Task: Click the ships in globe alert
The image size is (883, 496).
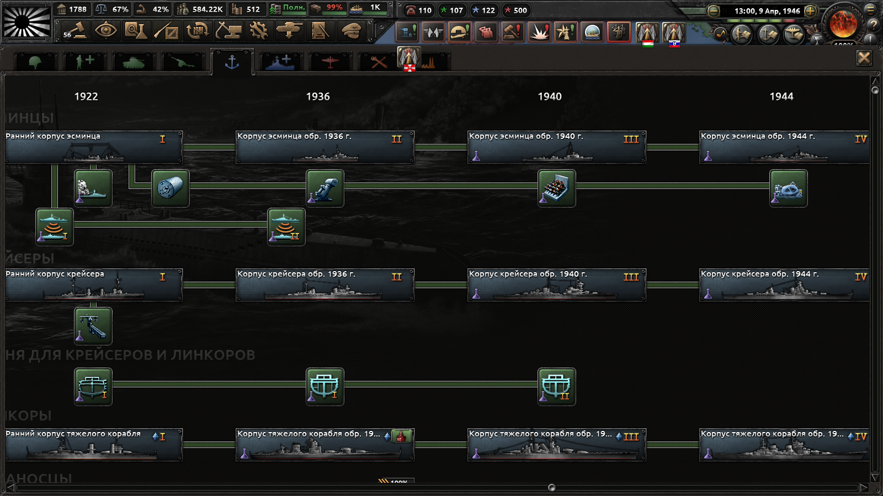Action: click(592, 32)
